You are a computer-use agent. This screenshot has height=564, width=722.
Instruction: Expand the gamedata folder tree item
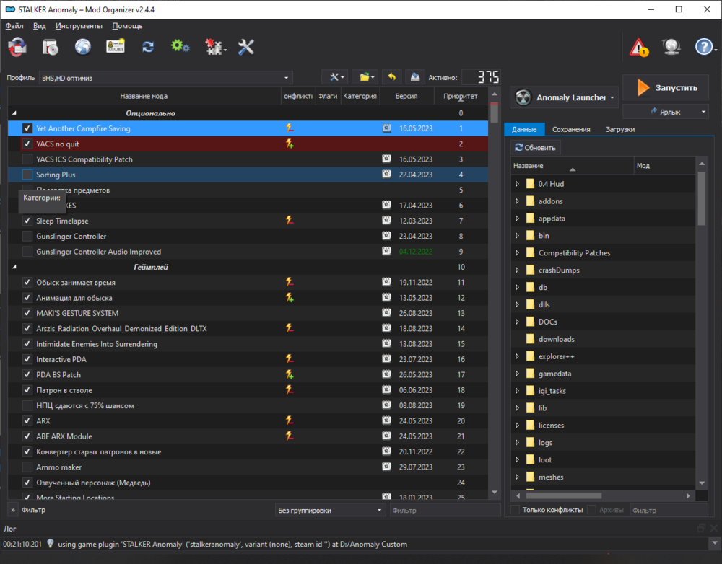(518, 374)
